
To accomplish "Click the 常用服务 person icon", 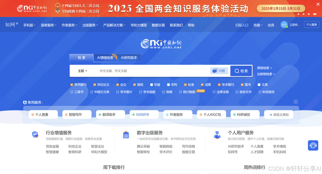I will click(25, 103).
